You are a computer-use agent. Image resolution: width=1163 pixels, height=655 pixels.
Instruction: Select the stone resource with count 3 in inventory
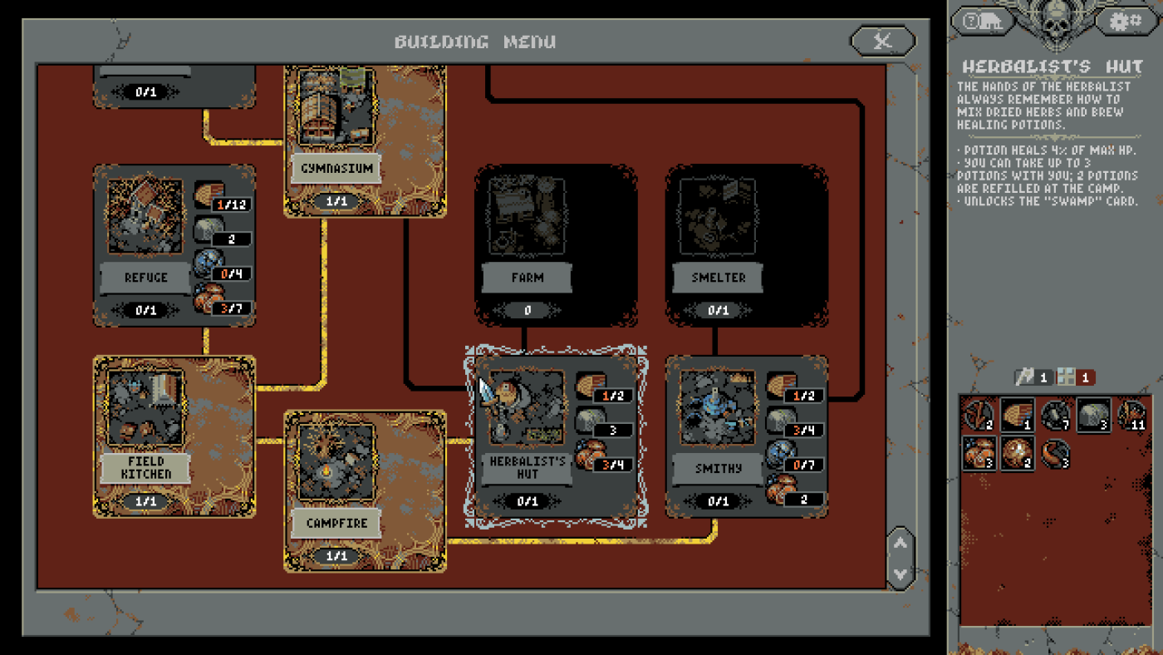1094,415
